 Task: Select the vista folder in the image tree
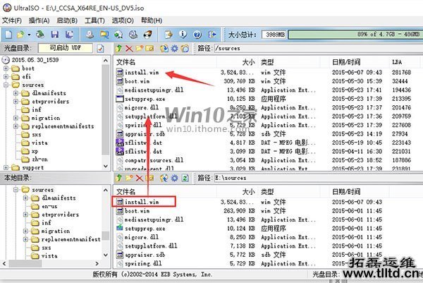(39, 143)
